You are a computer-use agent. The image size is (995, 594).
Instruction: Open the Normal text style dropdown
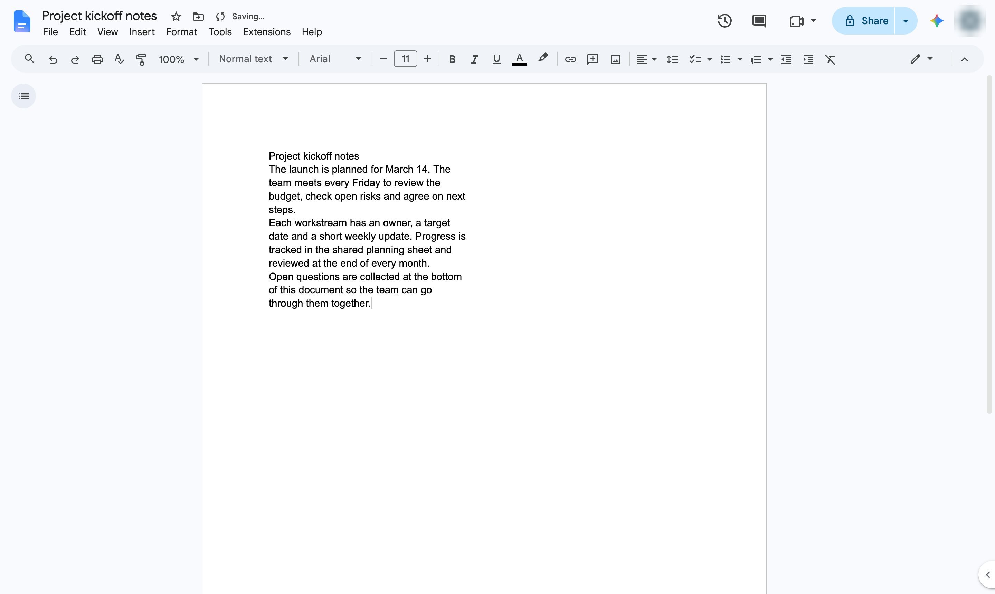tap(254, 59)
